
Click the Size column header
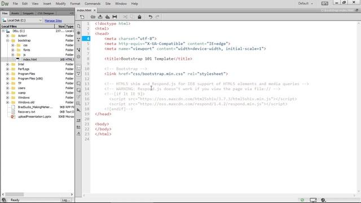click(x=60, y=27)
